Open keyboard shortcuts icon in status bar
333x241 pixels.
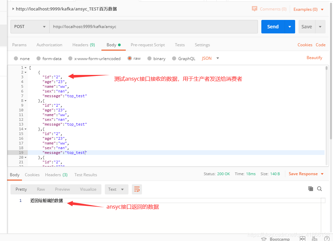click(x=314, y=239)
